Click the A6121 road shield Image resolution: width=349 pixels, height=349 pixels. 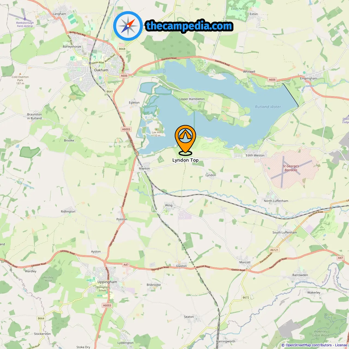[274, 250]
